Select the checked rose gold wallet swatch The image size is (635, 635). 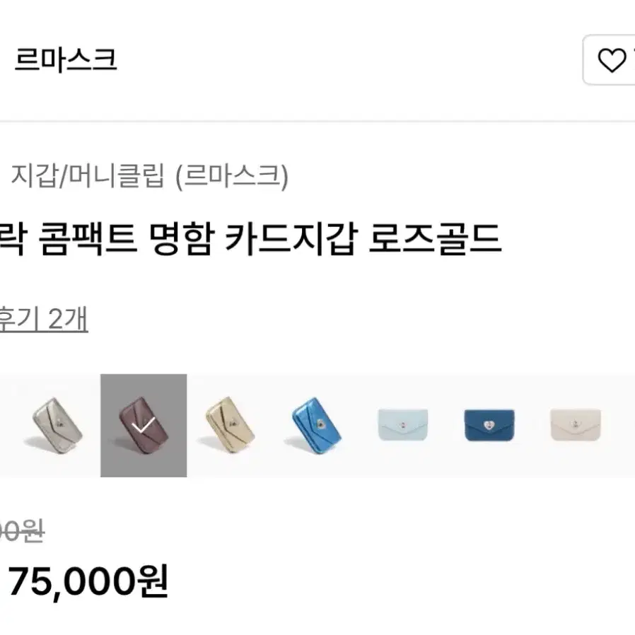[144, 425]
